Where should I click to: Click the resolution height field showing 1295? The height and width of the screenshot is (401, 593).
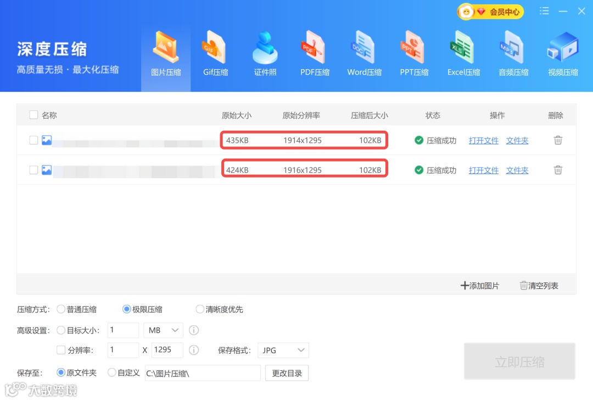pyautogui.click(x=167, y=350)
